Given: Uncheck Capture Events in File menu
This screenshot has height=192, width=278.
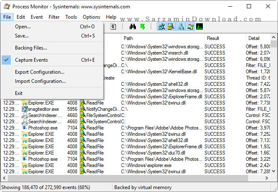Looking at the screenshot, I should point(52,60).
